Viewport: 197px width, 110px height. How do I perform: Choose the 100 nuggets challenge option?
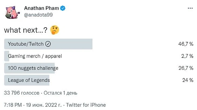pos(33,68)
